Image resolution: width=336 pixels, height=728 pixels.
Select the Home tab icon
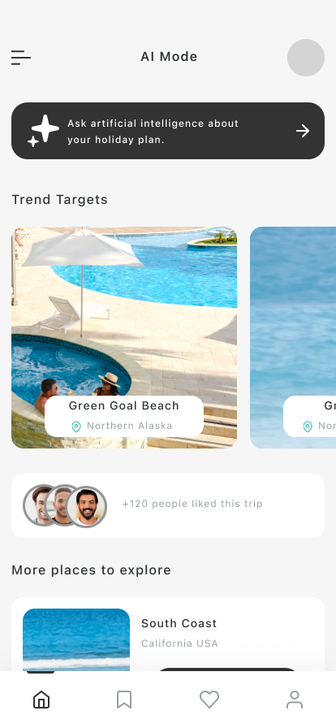coord(41,700)
